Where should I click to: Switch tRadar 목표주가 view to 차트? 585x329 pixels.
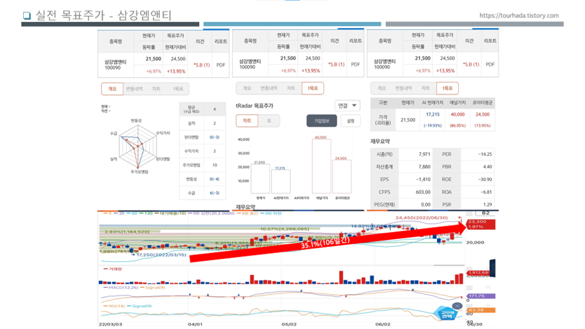tap(247, 121)
